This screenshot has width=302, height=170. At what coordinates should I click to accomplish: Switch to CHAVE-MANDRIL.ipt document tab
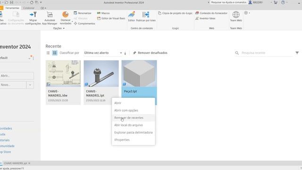pos(16,163)
